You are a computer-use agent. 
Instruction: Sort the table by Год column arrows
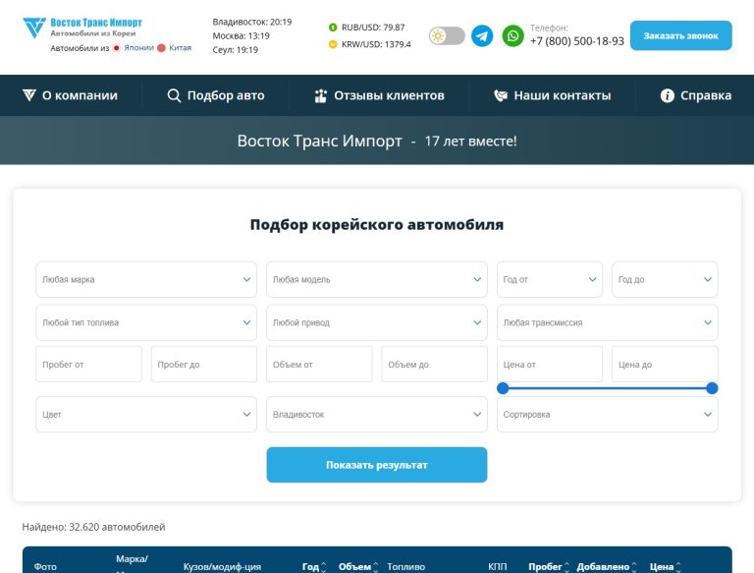tap(324, 567)
